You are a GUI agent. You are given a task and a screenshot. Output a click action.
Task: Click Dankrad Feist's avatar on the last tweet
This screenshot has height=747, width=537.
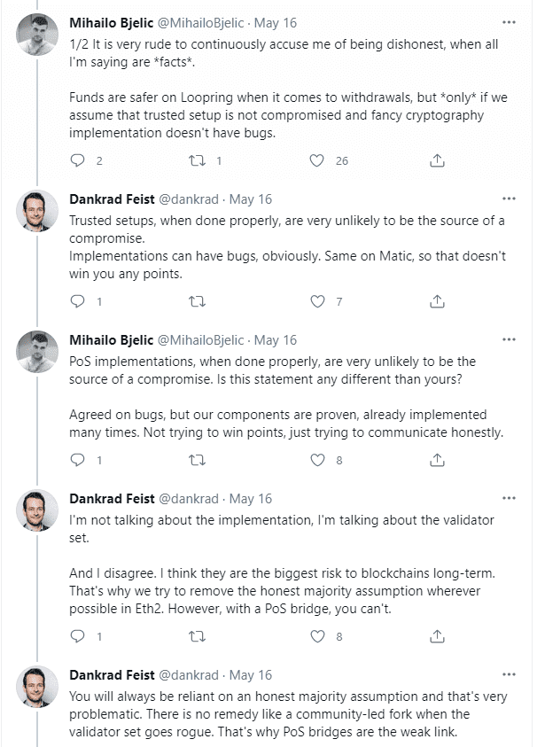(x=37, y=687)
